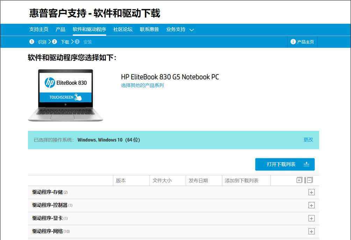Click the 驱动程序-网络 category label
This screenshot has height=240, width=351.
[x=48, y=231]
